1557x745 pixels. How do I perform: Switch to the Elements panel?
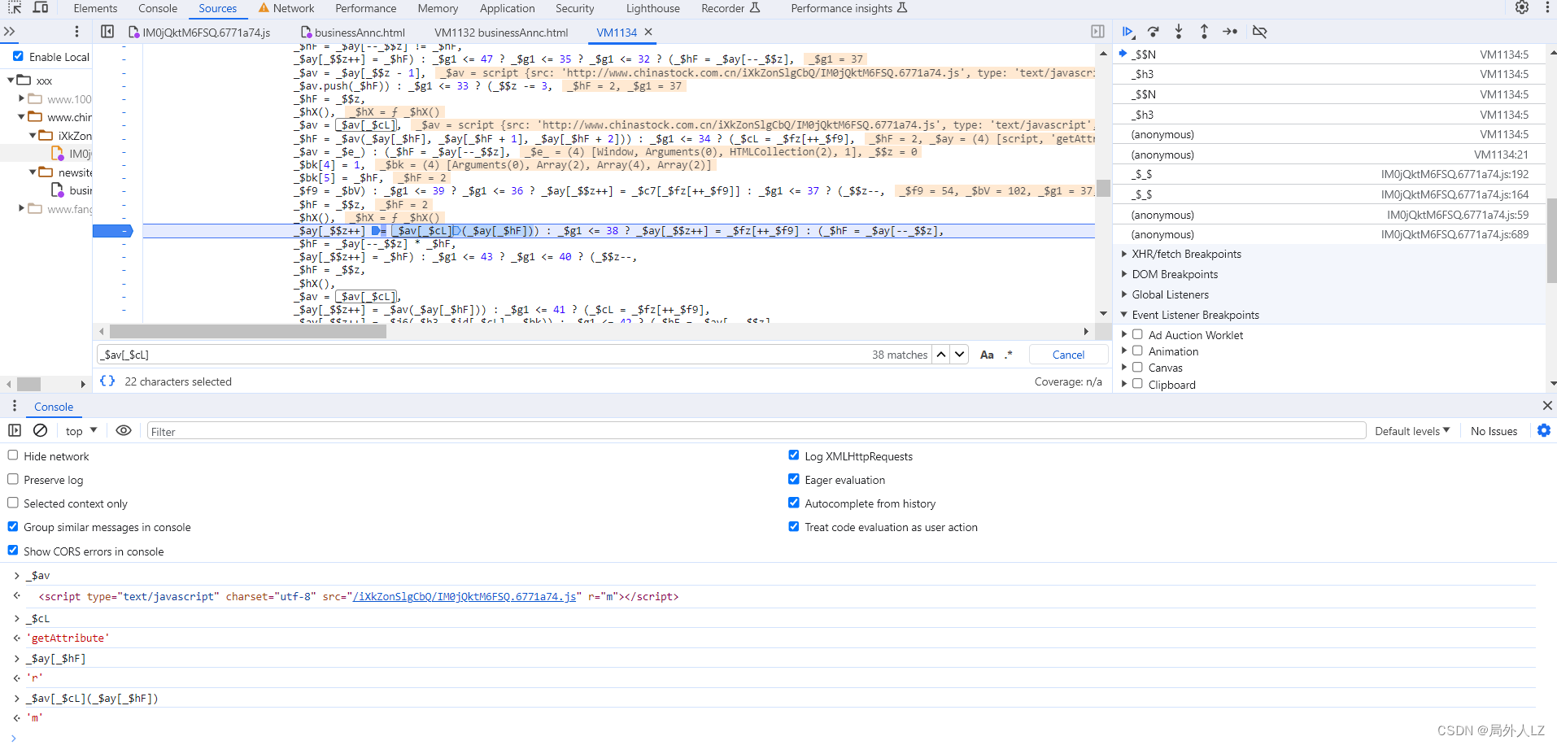pyautogui.click(x=95, y=8)
